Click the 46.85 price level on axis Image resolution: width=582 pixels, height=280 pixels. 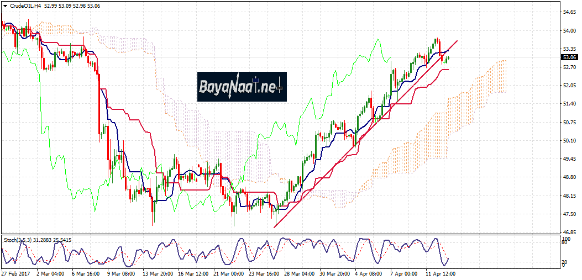[569, 232]
